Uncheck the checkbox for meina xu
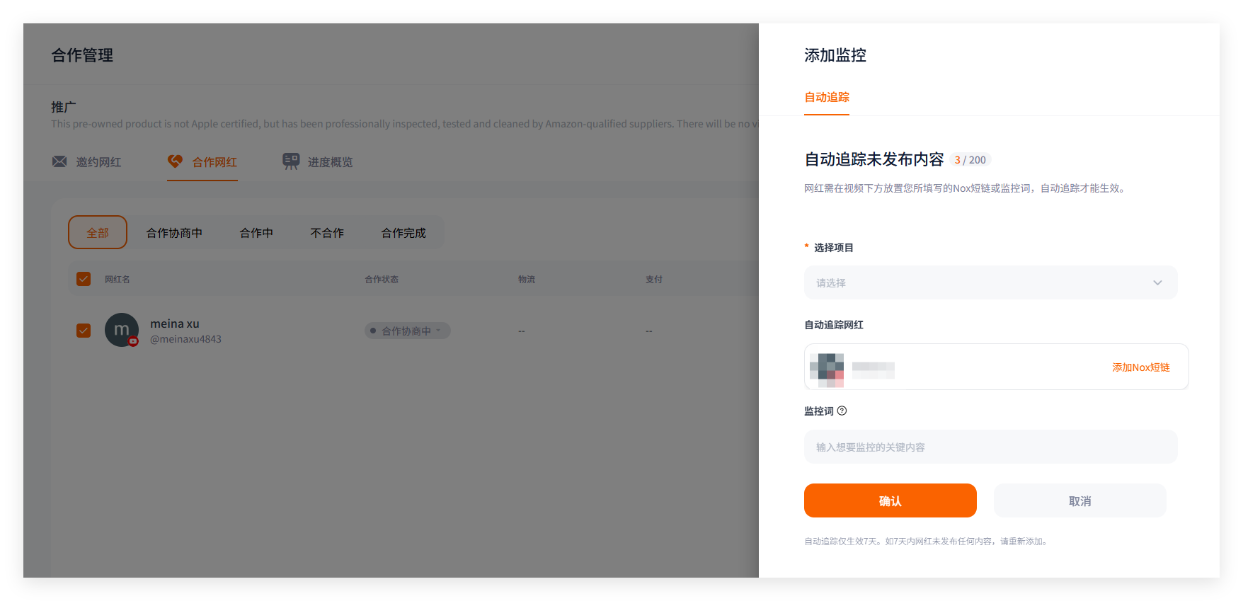This screenshot has width=1243, height=601. tap(84, 331)
